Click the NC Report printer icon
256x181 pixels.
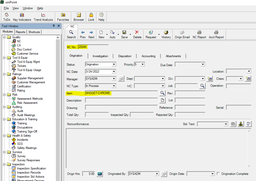coord(199,33)
